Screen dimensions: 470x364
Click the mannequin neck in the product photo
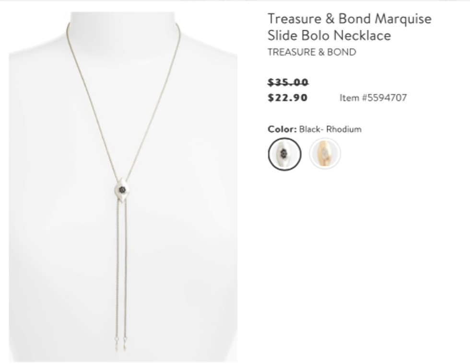pyautogui.click(x=122, y=27)
